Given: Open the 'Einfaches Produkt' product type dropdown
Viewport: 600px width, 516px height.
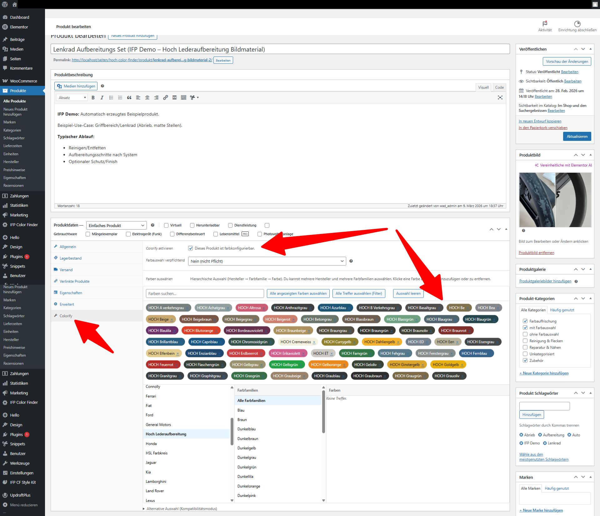Looking at the screenshot, I should (116, 226).
